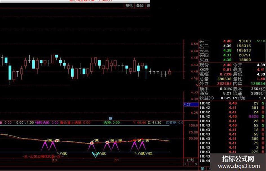Select the blue 4.27 price axis label
Screen dimensions: 266x171
191,104
